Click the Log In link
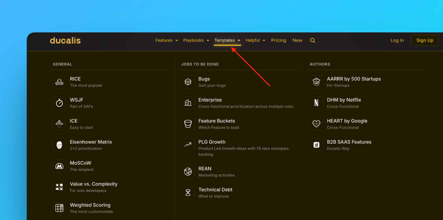The width and height of the screenshot is (443, 220). click(x=397, y=40)
